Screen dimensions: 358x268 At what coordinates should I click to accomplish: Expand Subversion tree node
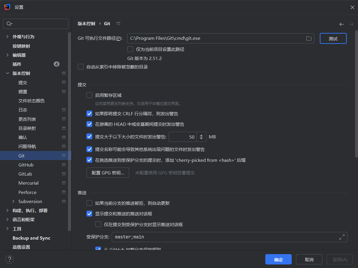(13, 201)
